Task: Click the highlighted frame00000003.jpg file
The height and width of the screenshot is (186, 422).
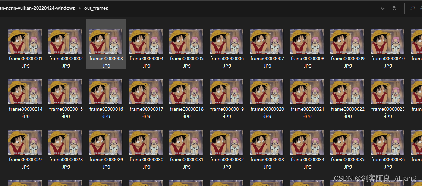Action: pyautogui.click(x=106, y=44)
